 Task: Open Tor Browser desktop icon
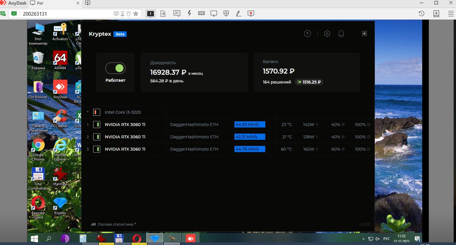click(38, 90)
